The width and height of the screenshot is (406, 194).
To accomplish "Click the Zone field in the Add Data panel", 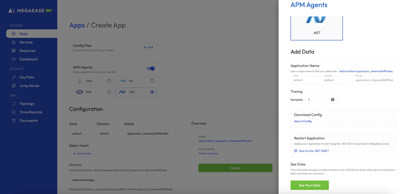I will coord(305,80).
